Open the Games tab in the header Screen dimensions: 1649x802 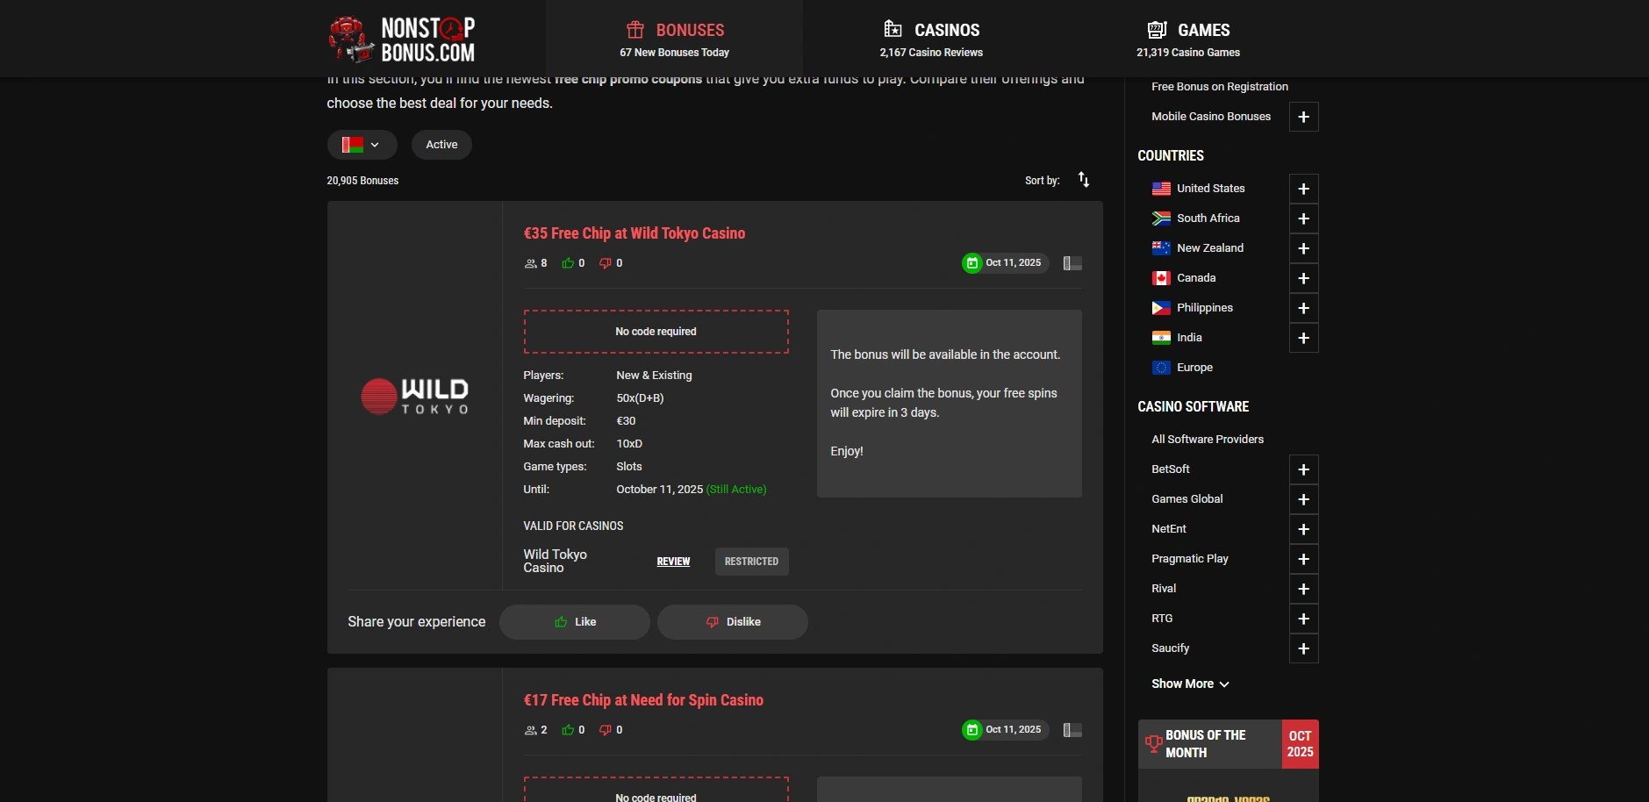1188,39
